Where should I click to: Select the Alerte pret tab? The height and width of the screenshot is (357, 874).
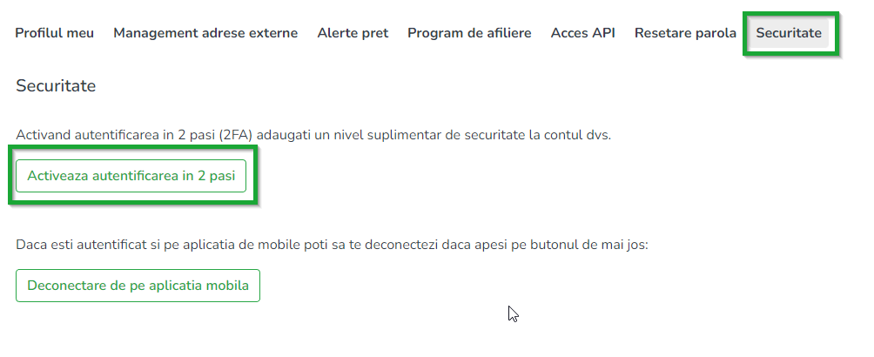[x=353, y=33]
